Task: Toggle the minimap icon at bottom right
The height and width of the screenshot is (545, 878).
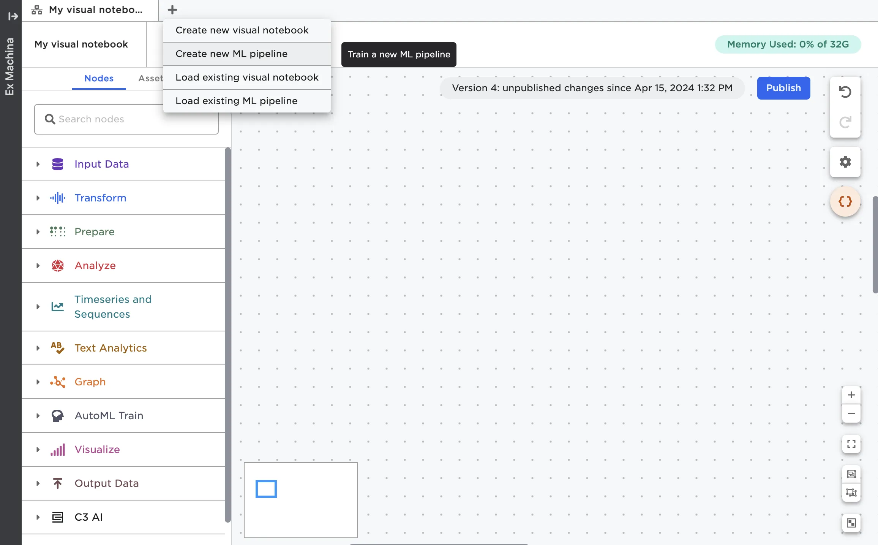Action: pyautogui.click(x=851, y=523)
